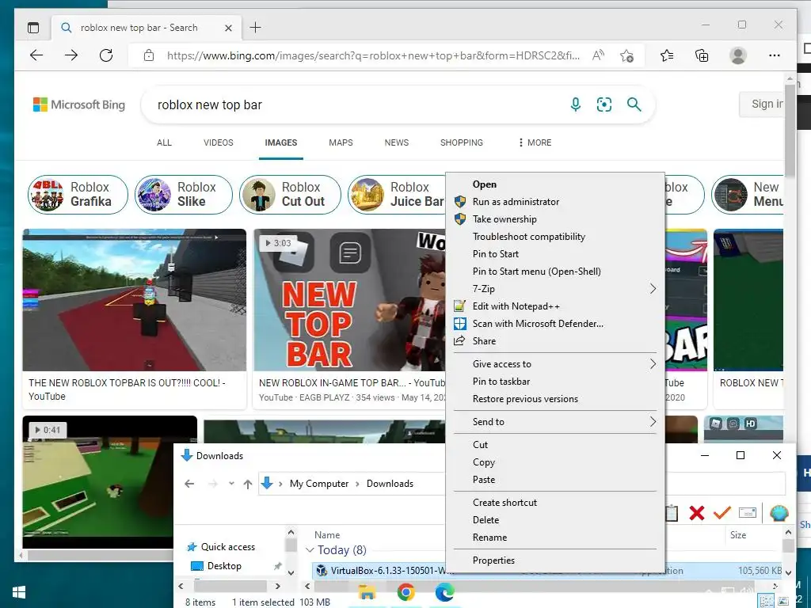811x608 pixels.
Task: Open Read aloud icon in address bar
Action: [599, 55]
